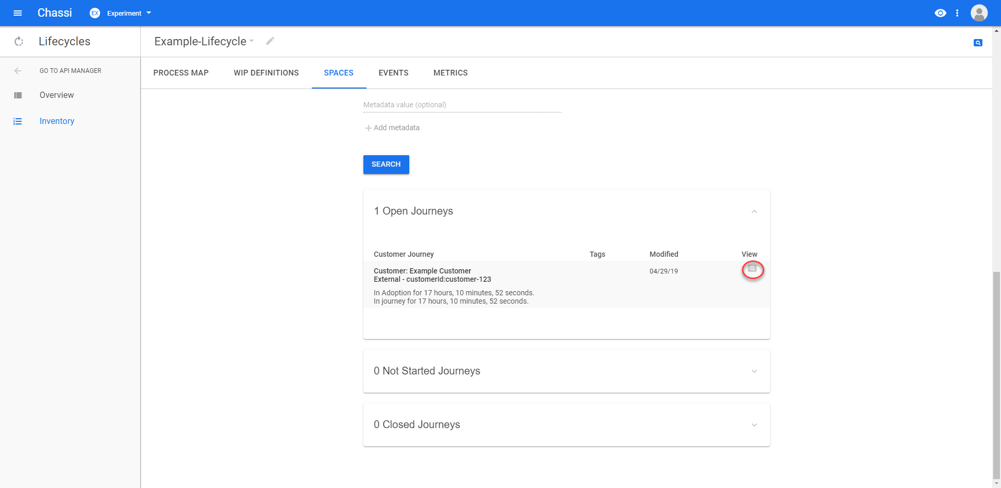This screenshot has height=488, width=1001.
Task: Click the Tags column header
Action: pyautogui.click(x=597, y=254)
